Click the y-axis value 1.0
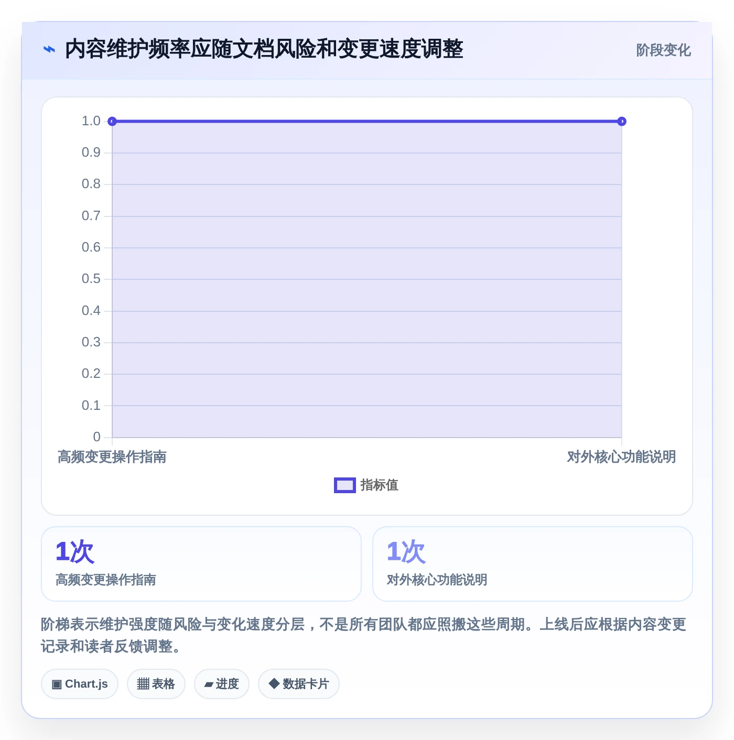 coord(91,121)
